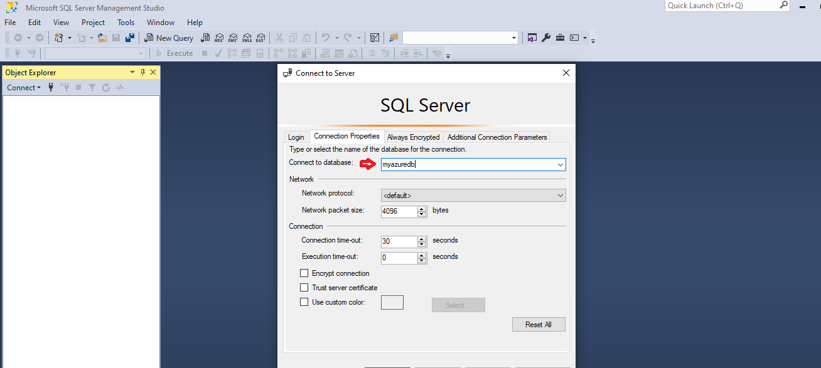Open the Help menu
821x368 pixels.
(x=195, y=22)
